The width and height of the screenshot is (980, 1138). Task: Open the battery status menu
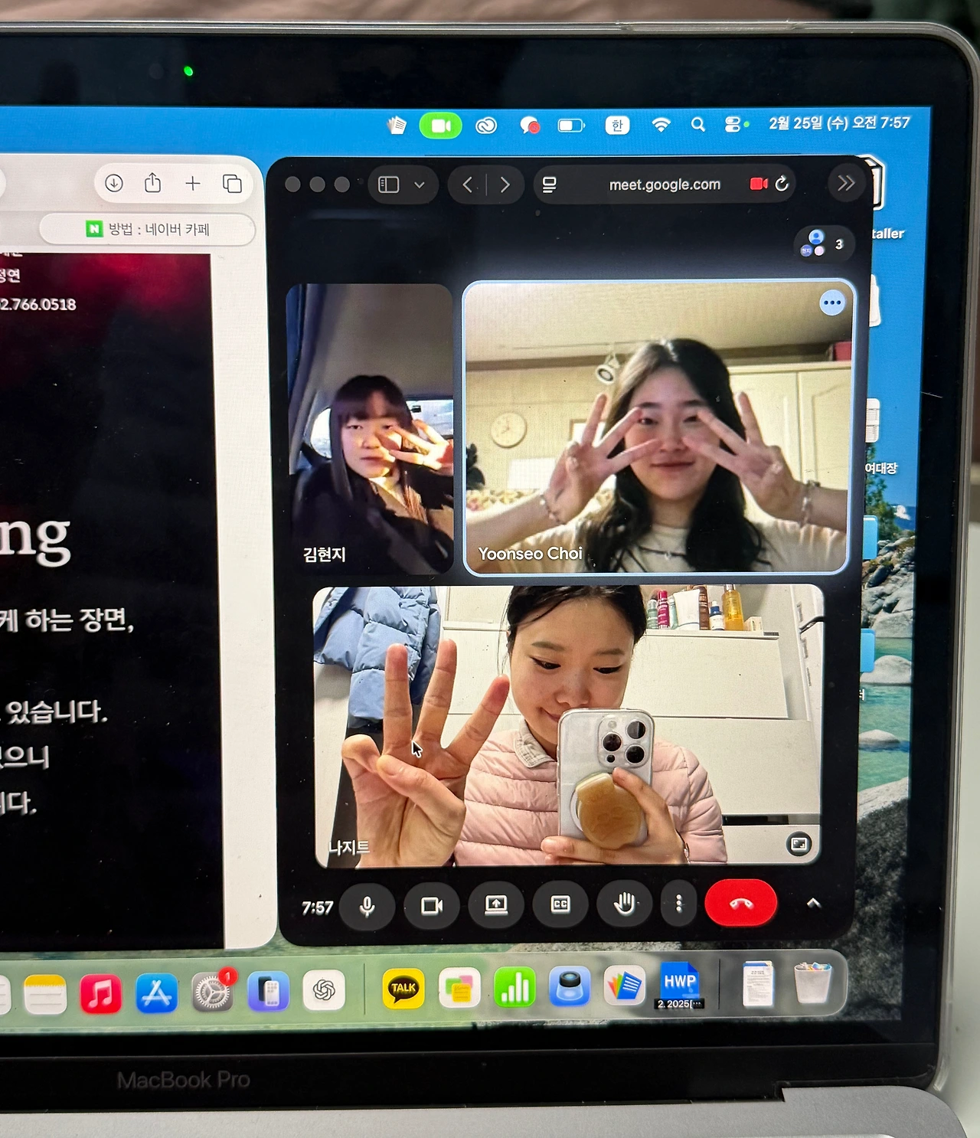[570, 125]
